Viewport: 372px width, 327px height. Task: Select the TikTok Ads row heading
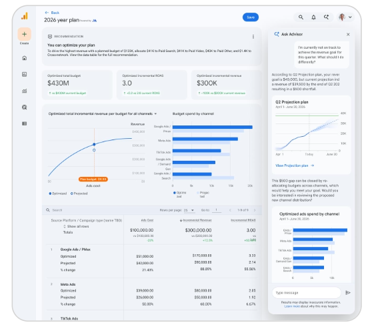(69, 318)
